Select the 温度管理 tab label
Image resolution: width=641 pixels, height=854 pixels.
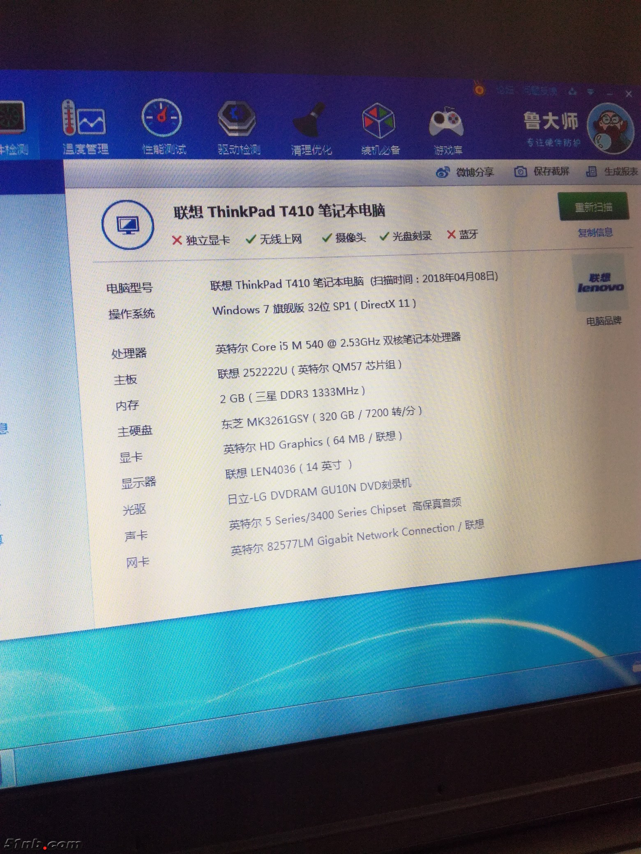coord(85,149)
